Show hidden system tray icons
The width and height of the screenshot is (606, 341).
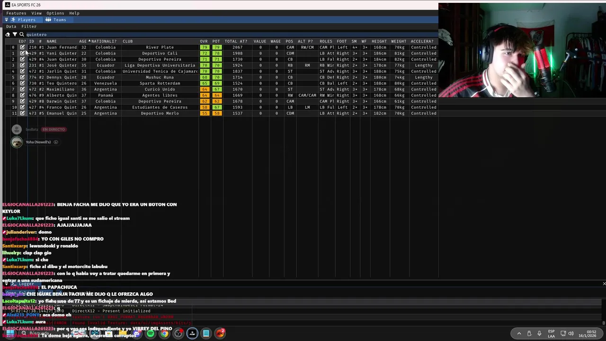point(519,333)
